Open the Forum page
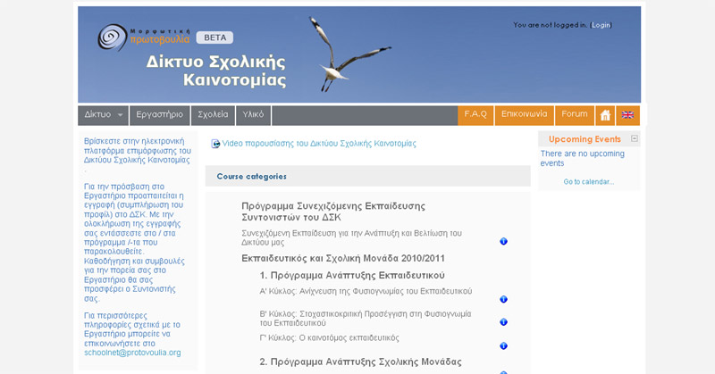Image resolution: width=715 pixels, height=374 pixels. point(574,115)
